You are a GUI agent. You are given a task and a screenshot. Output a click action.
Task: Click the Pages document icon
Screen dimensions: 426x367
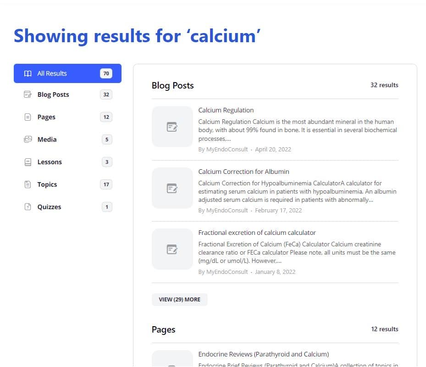[28, 117]
